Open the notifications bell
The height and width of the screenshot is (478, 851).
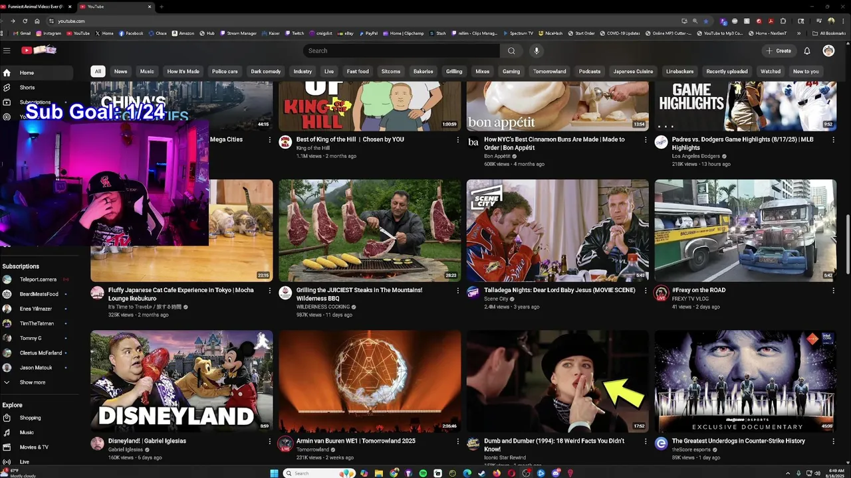[807, 50]
